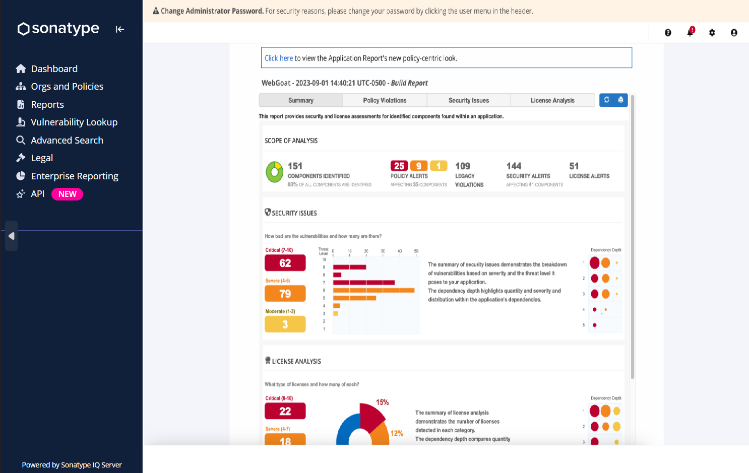Click the components identified donut chart
749x473 pixels.
pos(274,172)
